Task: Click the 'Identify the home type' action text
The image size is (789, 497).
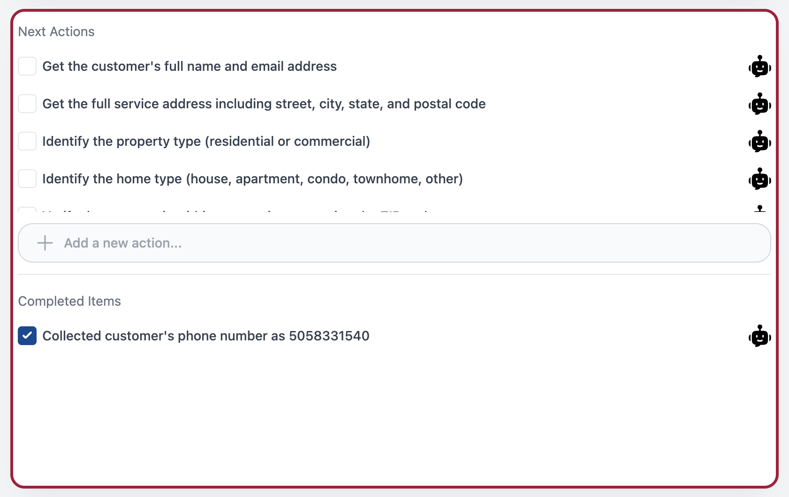Action: pos(253,179)
